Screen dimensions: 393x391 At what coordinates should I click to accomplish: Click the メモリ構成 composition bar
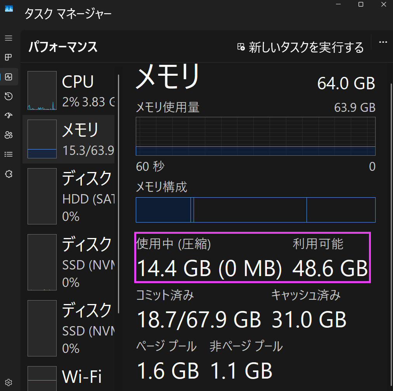click(255, 210)
